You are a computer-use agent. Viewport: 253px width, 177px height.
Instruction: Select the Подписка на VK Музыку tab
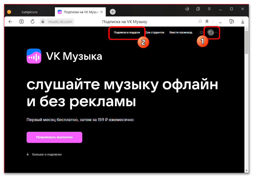pyautogui.click(x=80, y=12)
